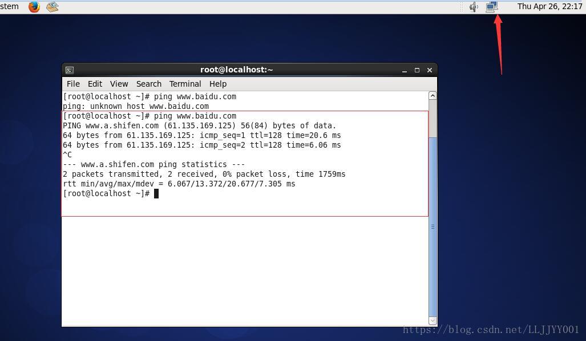Click the first 'ping www.baidu.com' command line
The height and width of the screenshot is (341, 586).
(149, 97)
